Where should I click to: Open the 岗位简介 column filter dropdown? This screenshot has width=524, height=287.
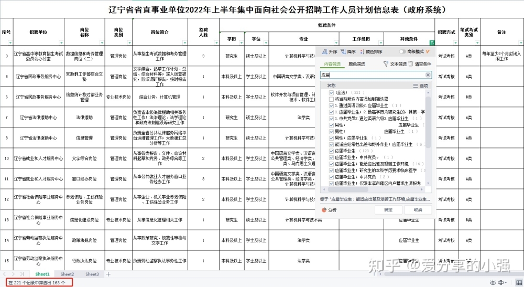185,43
